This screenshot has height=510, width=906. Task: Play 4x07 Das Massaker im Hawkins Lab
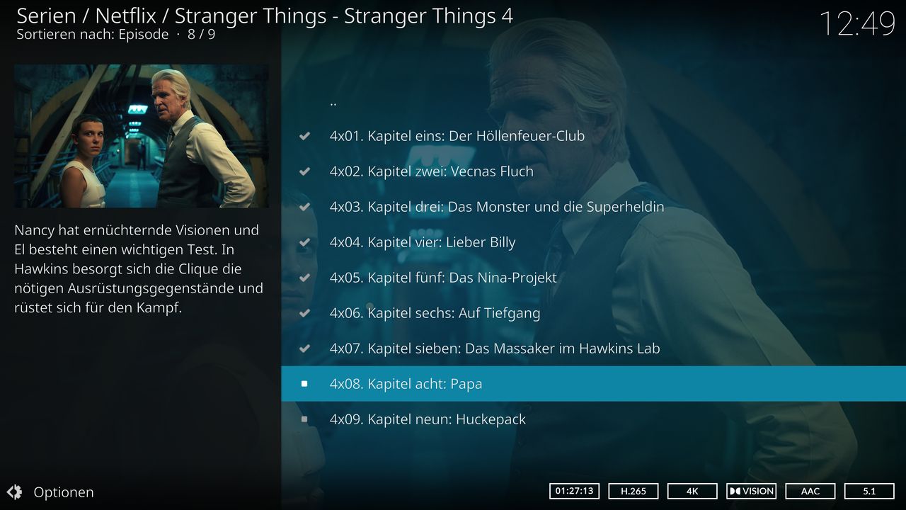coord(593,348)
